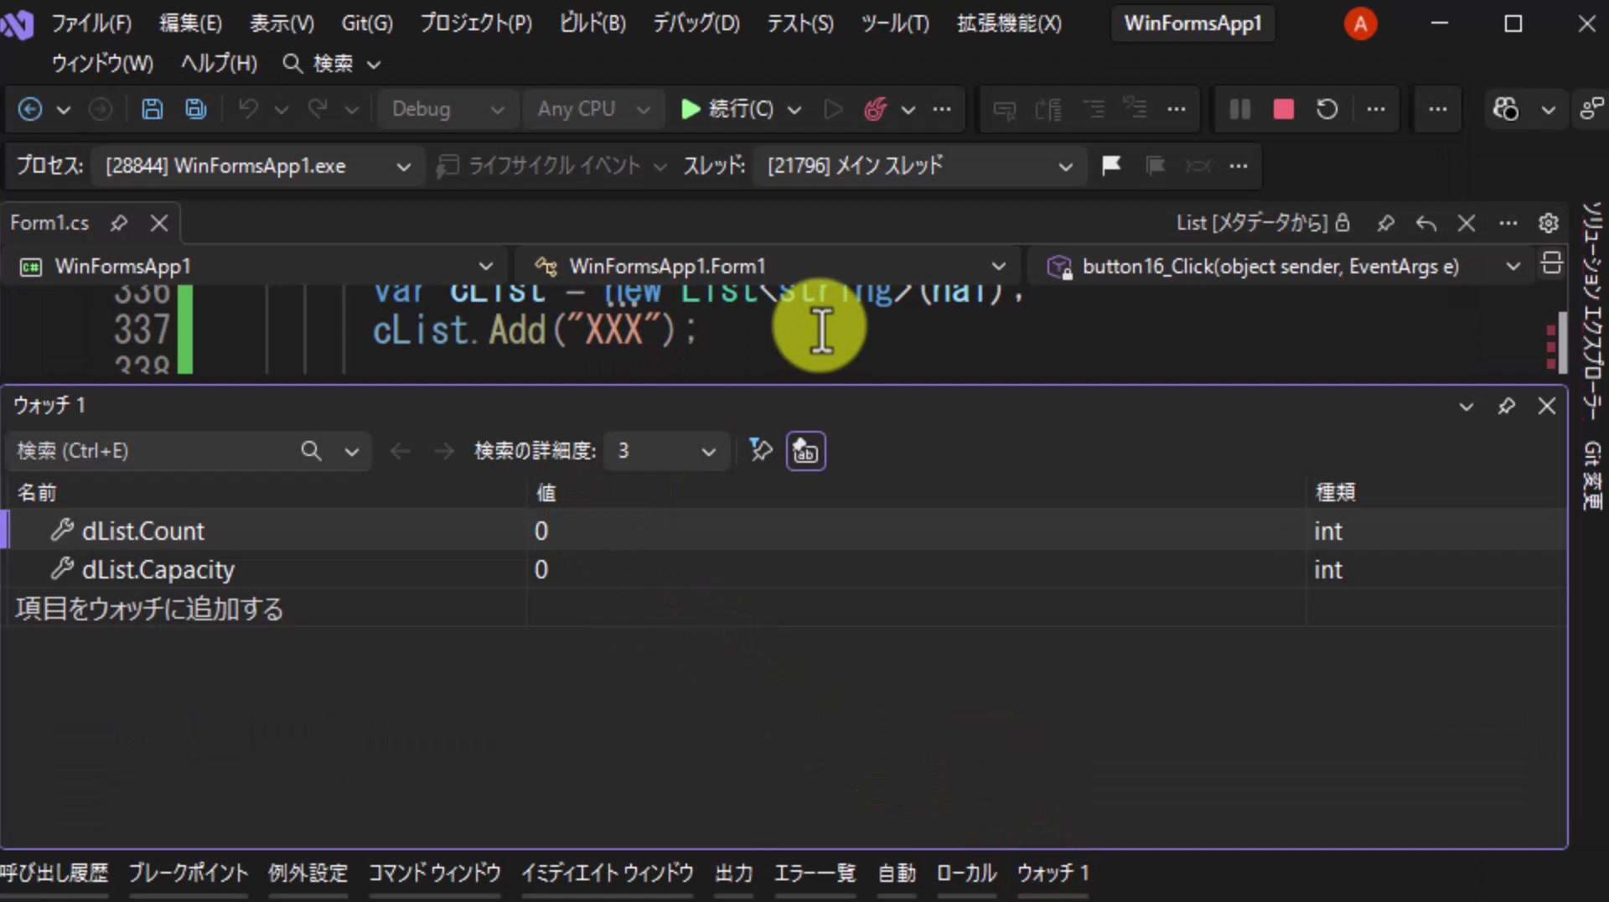Close the Form1.cs tab
This screenshot has width=1609, height=902.
tap(159, 223)
